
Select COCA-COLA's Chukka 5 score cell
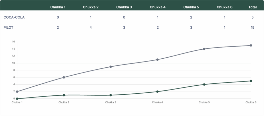[x=191, y=17]
